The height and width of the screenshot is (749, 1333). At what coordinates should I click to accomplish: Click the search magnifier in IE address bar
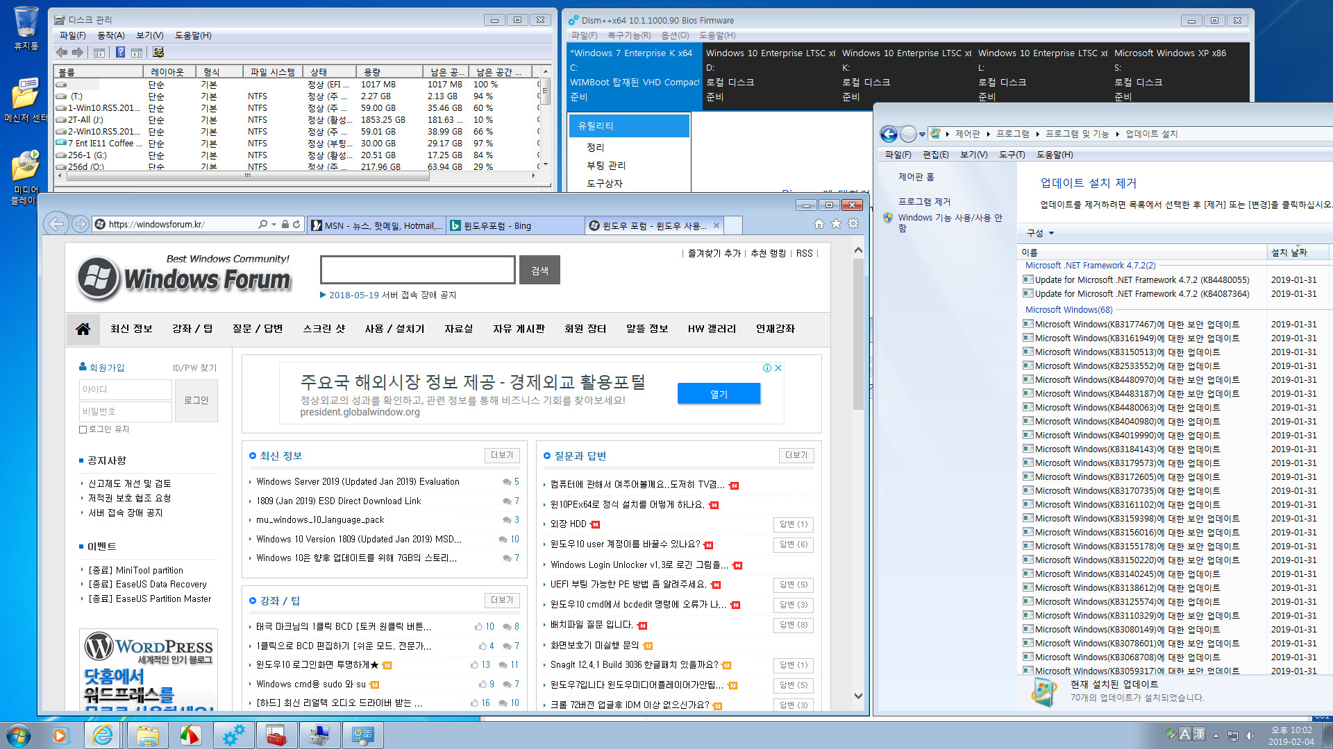pyautogui.click(x=262, y=225)
